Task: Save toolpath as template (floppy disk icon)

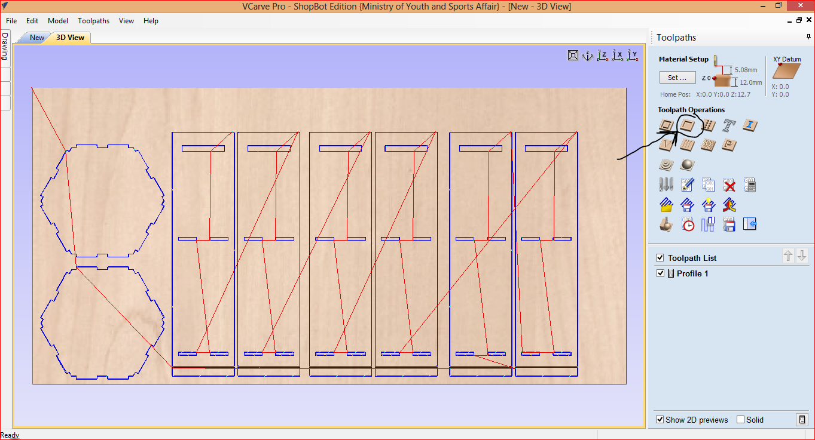Action: [x=688, y=205]
